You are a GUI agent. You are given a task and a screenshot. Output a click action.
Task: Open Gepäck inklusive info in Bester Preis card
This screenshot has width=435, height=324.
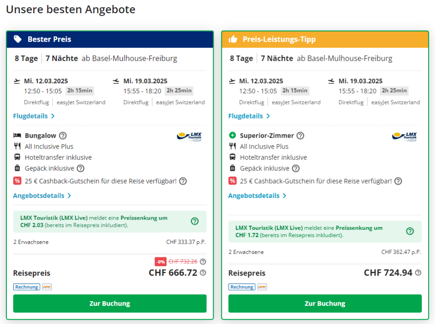click(80, 169)
